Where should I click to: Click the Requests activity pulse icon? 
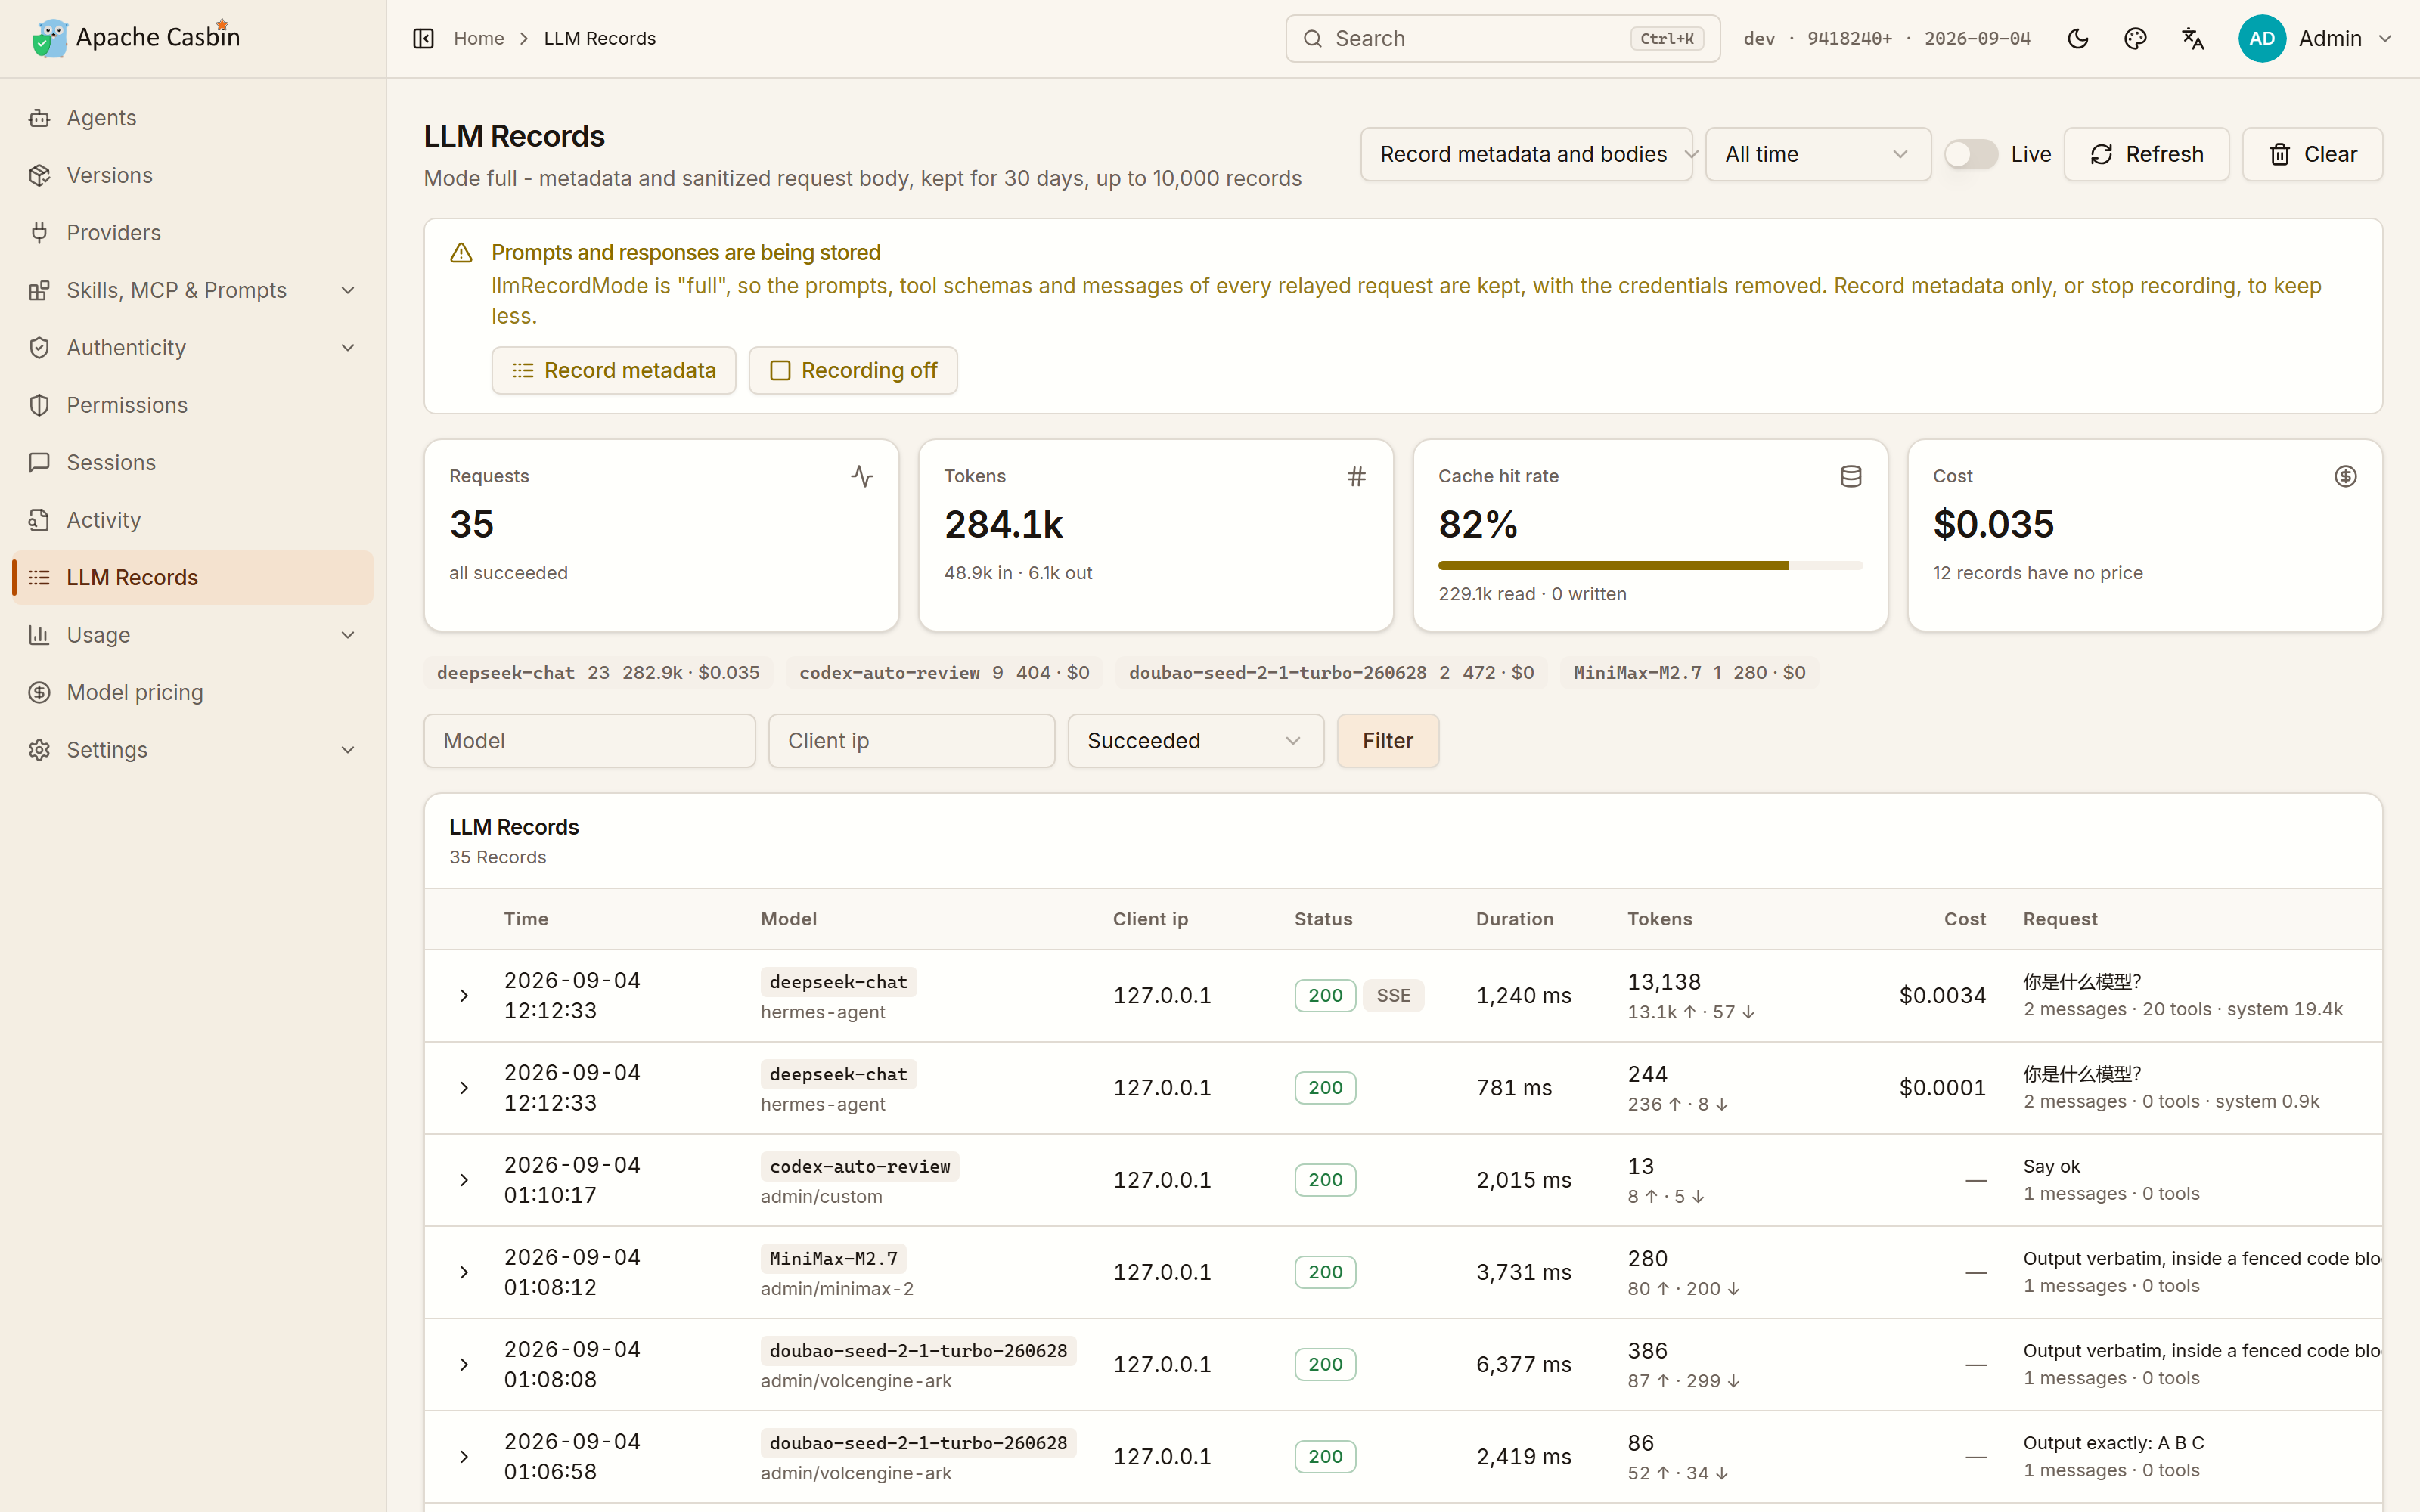coord(862,476)
